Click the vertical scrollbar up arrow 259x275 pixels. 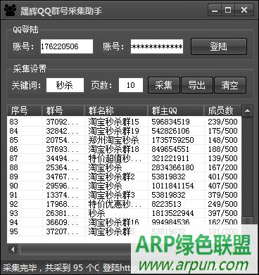[x=247, y=110]
